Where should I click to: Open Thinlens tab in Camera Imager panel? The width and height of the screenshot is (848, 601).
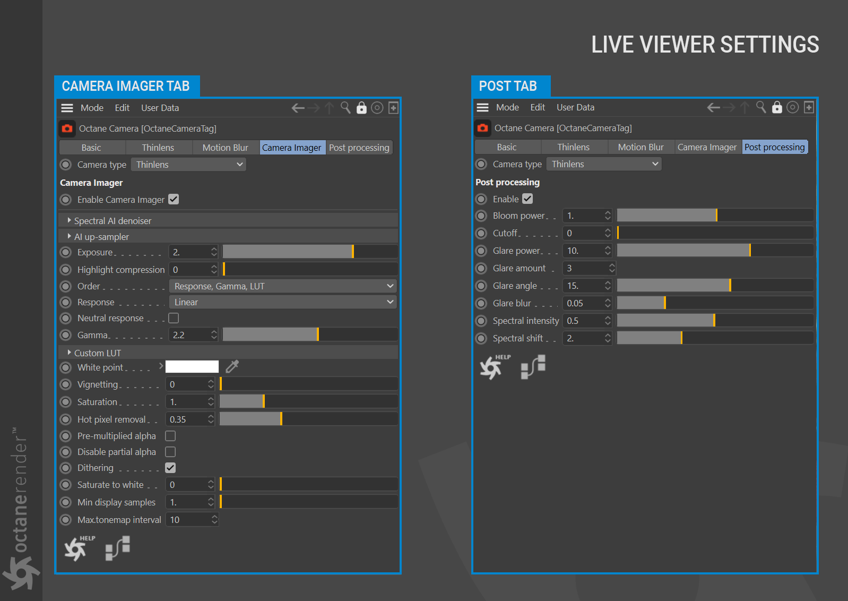(158, 148)
